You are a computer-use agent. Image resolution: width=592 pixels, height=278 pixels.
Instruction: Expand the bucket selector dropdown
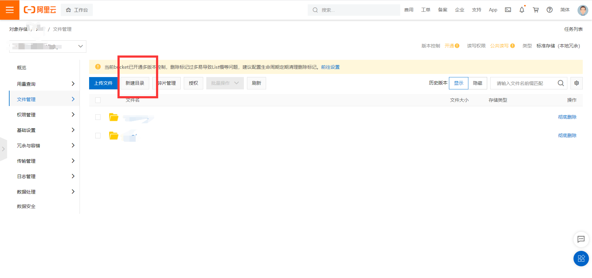click(x=80, y=46)
